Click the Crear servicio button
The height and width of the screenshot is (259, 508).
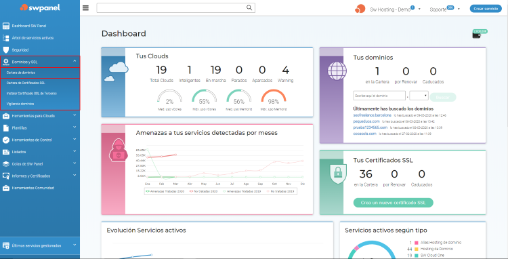486,9
